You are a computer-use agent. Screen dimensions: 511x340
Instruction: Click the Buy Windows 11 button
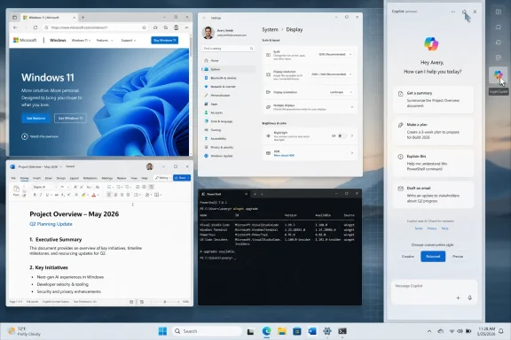point(165,41)
